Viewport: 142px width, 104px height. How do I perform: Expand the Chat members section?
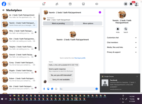click(x=122, y=43)
